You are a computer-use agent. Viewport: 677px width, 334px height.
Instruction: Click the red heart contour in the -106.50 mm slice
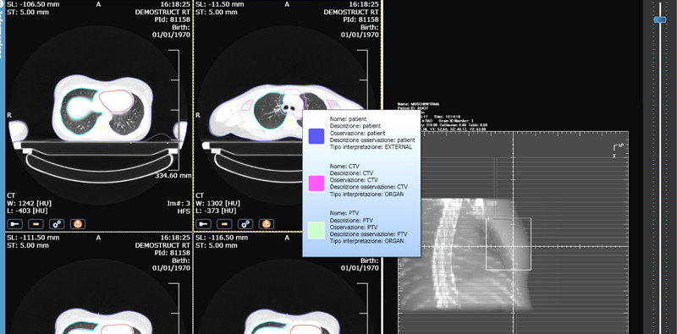[x=116, y=101]
